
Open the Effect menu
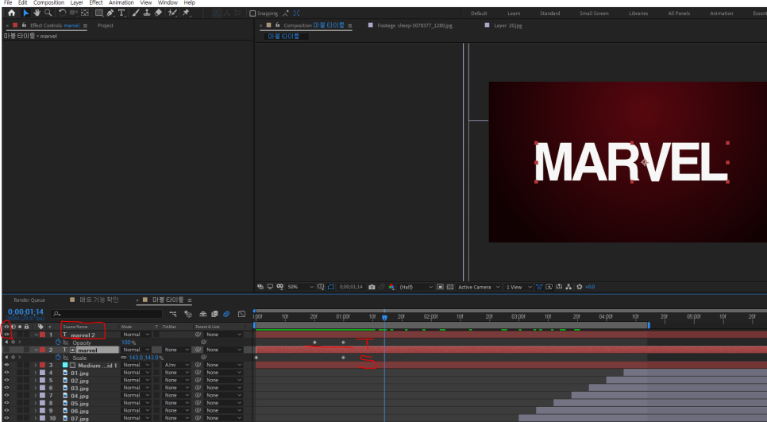pyautogui.click(x=96, y=2)
